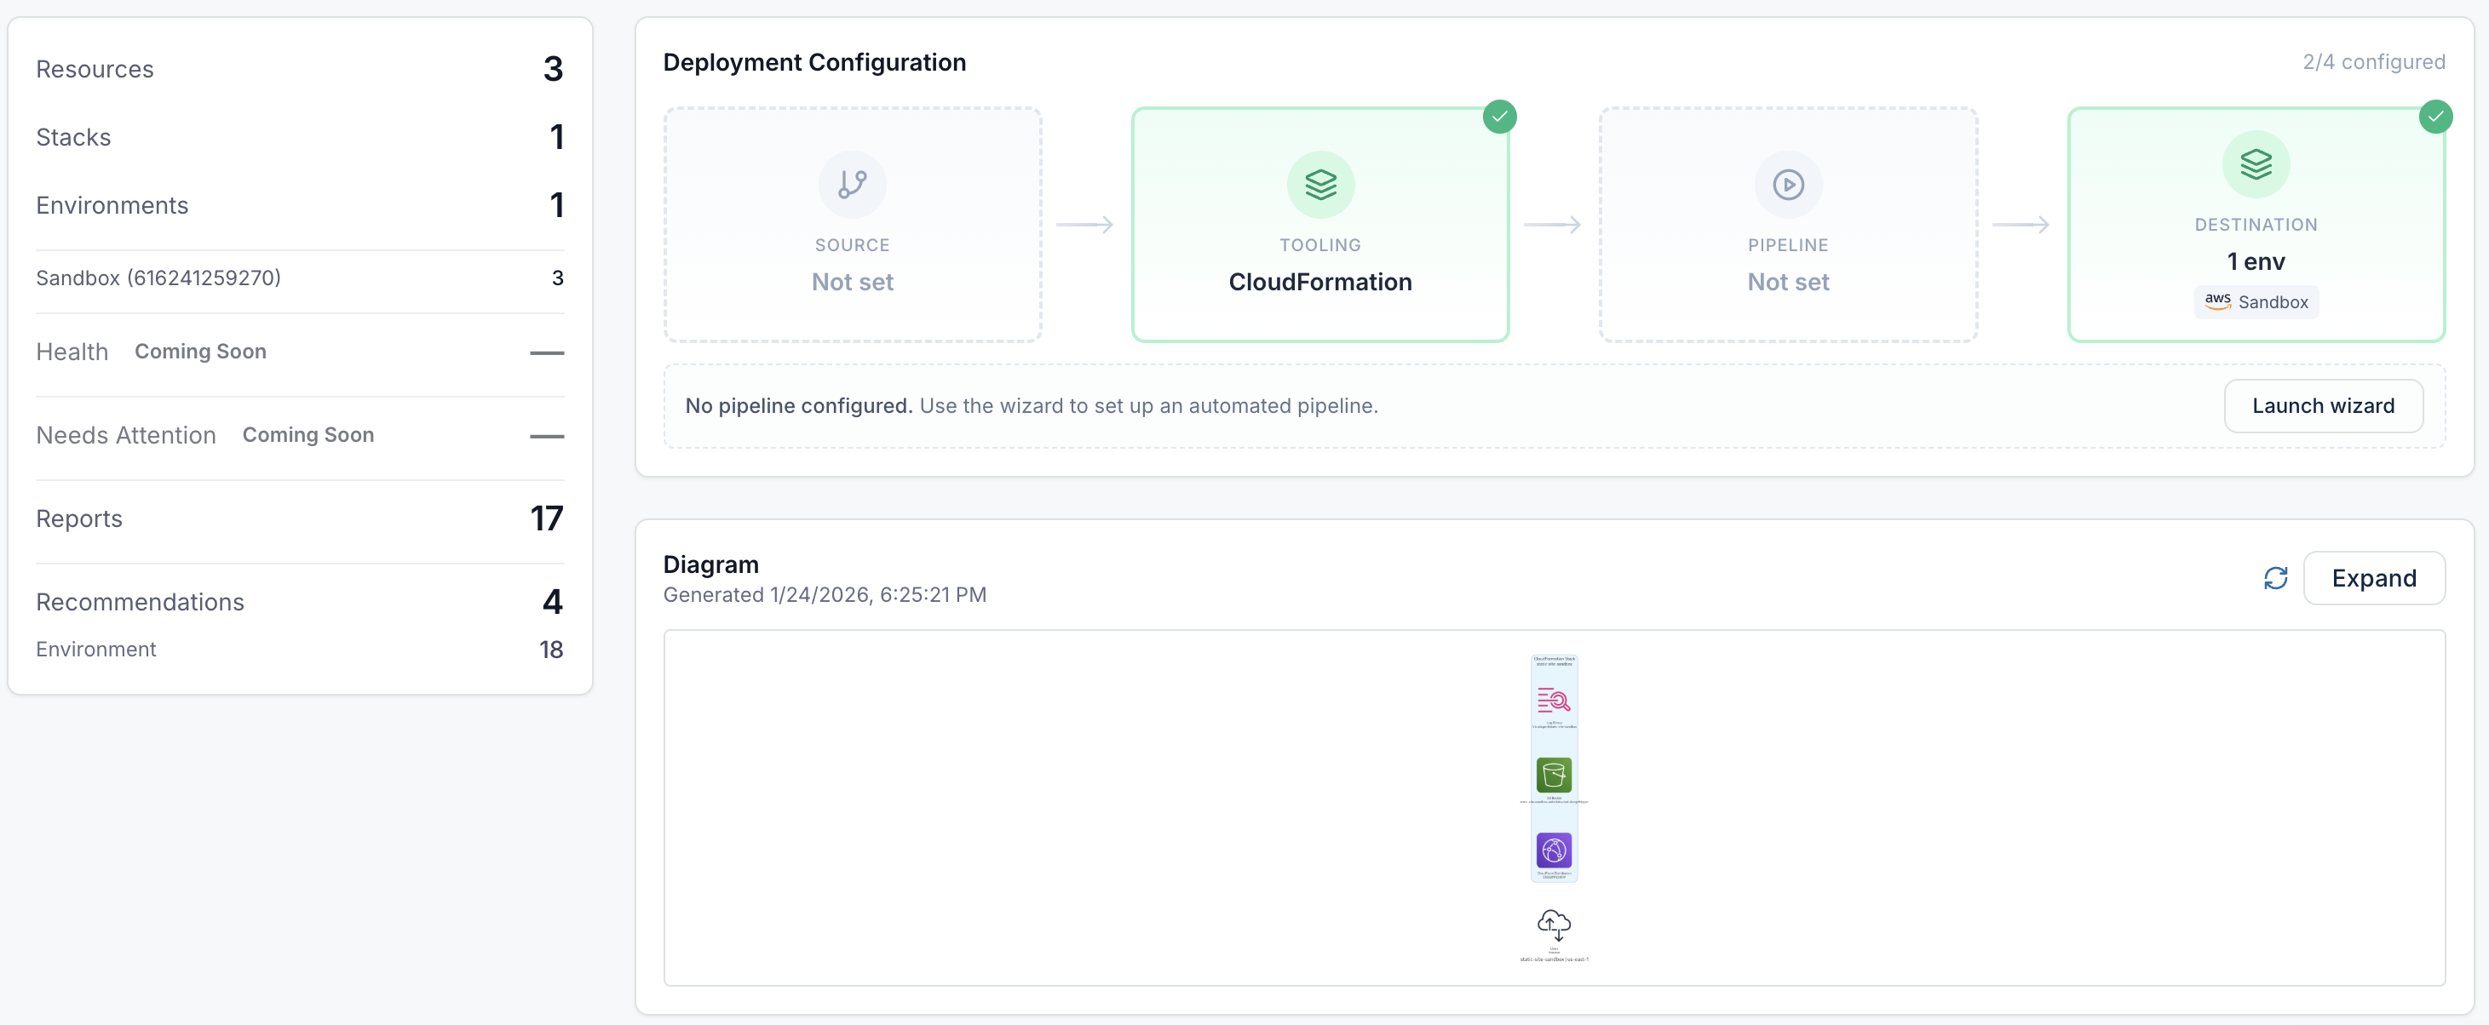Expand the Diagram panel
Viewport: 2489px width, 1025px height.
point(2375,578)
